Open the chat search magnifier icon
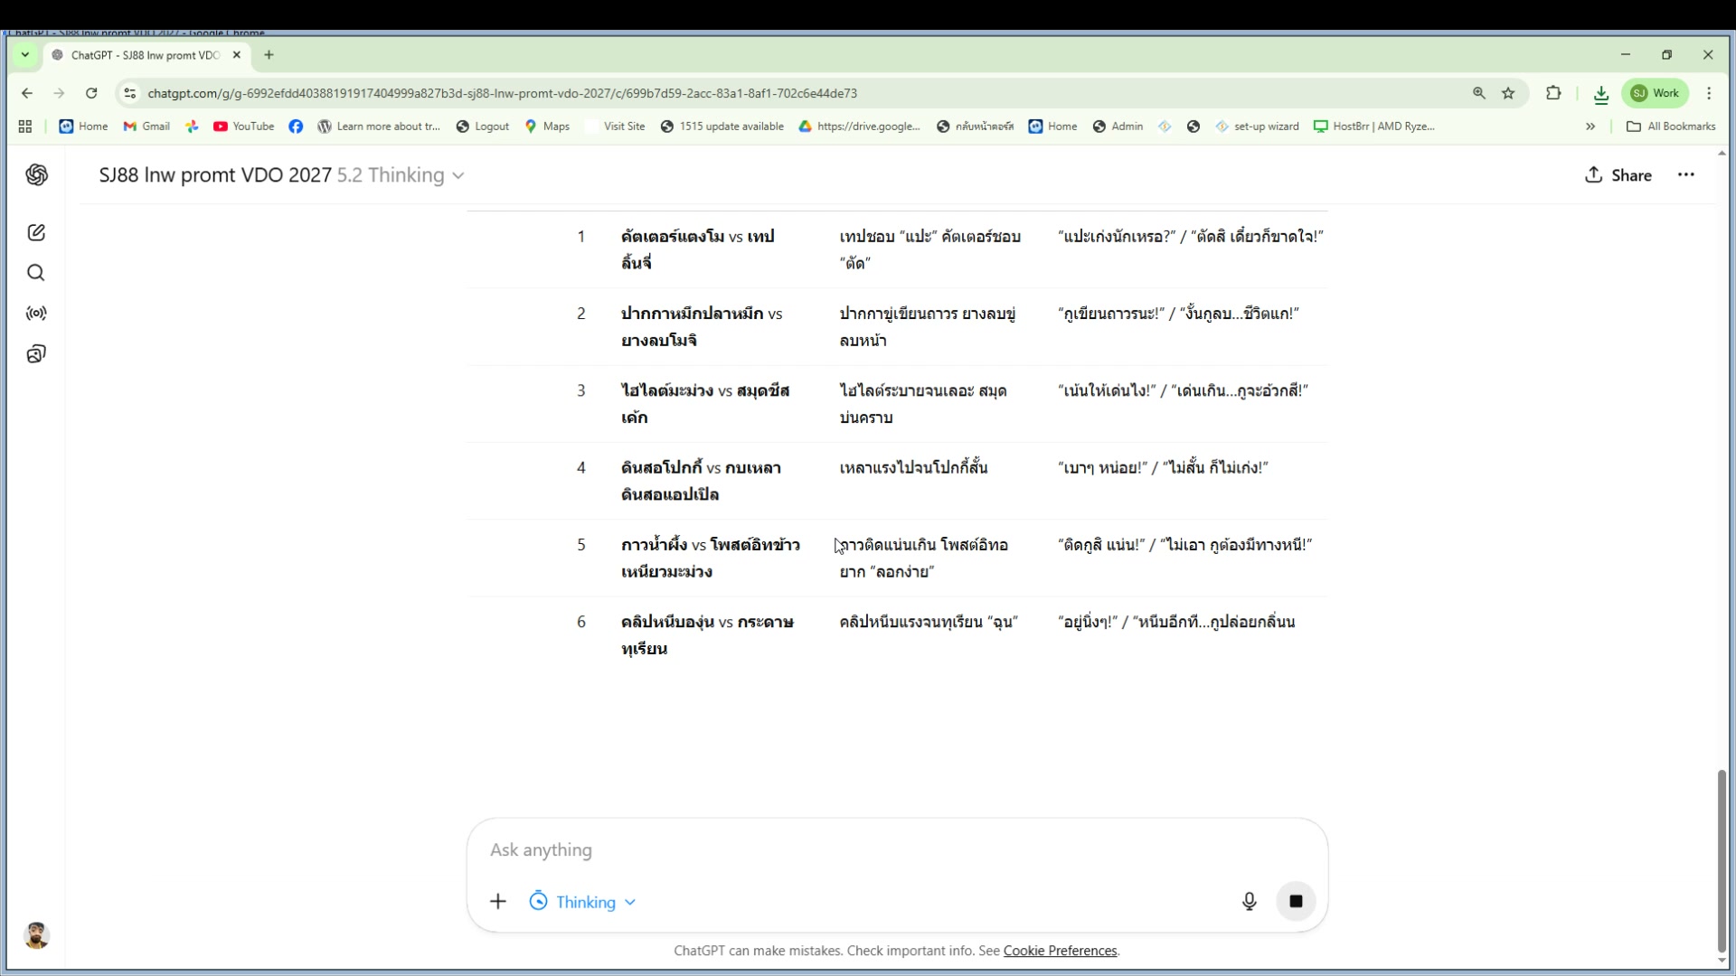This screenshot has width=1736, height=976. 36,273
